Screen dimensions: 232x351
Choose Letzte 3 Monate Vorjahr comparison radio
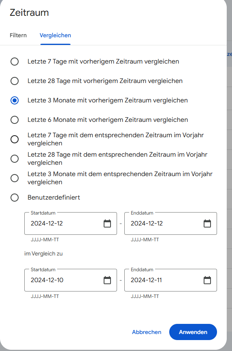click(15, 178)
